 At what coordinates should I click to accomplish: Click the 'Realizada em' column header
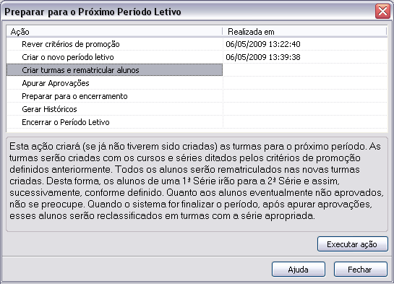point(304,32)
